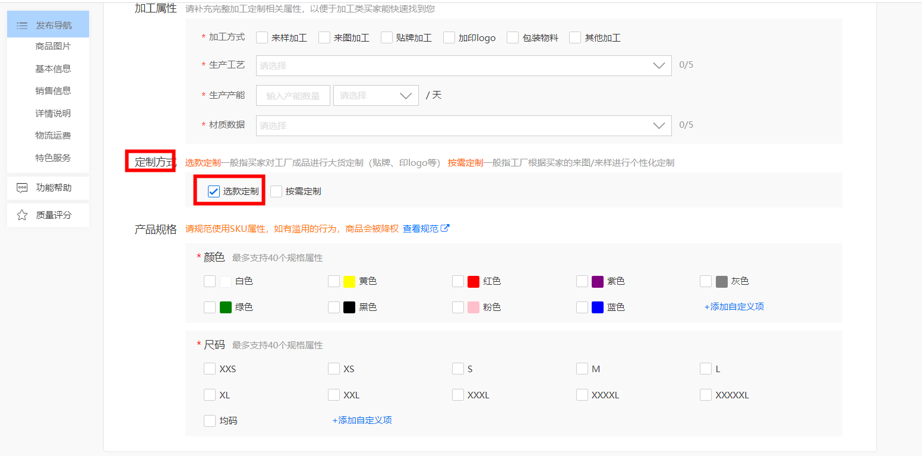This screenshot has height=456, width=922.
Task: Open the 生产工艺 dropdown
Action: (x=658, y=65)
